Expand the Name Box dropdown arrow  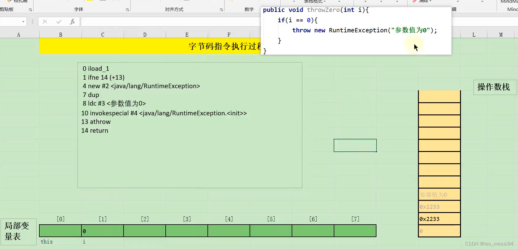(23, 22)
